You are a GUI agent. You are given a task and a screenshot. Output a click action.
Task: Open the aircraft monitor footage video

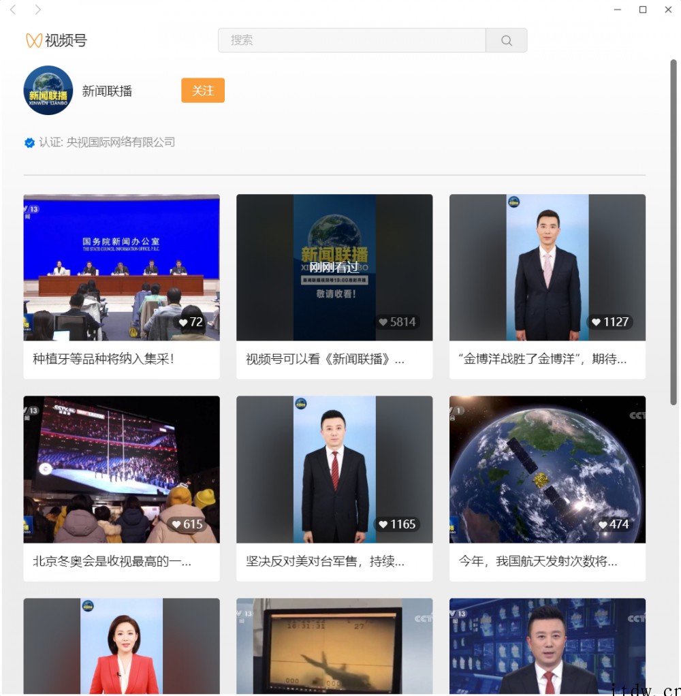coord(334,646)
